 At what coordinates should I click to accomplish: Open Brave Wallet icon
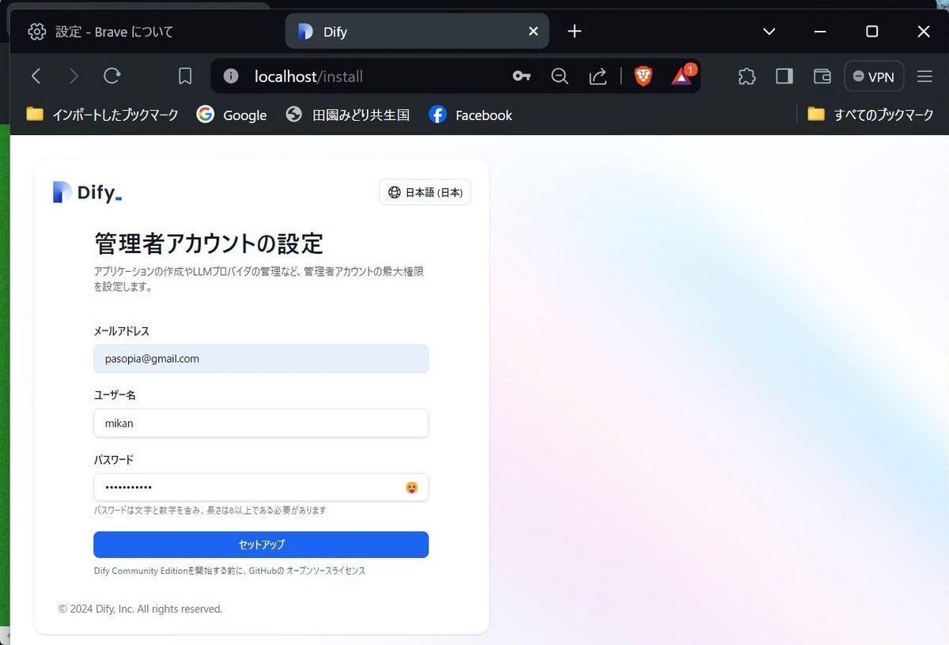pos(822,76)
